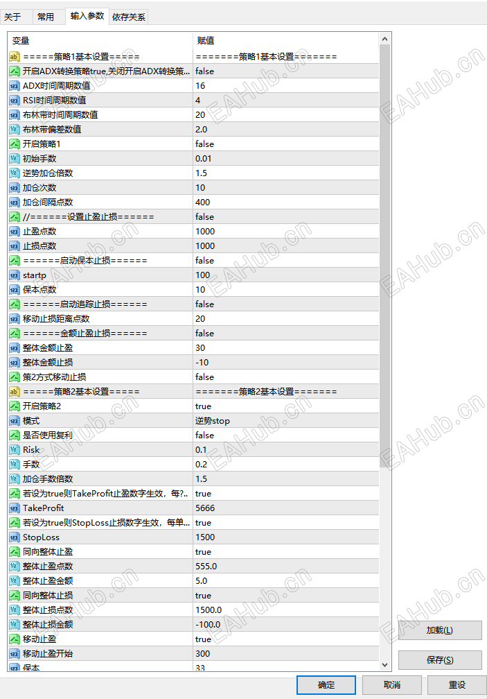Open the 同向整体止损 true value dropdown
The height and width of the screenshot is (699, 487).
coord(286,596)
